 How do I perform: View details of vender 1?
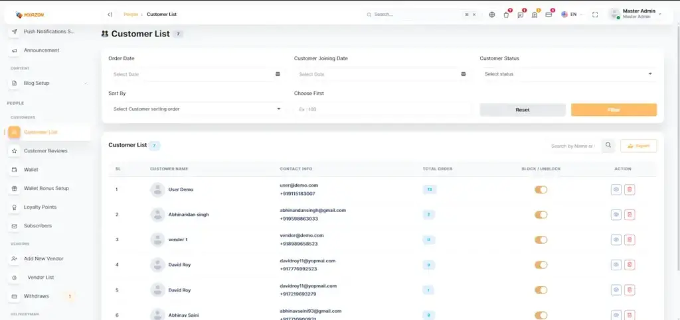(616, 240)
